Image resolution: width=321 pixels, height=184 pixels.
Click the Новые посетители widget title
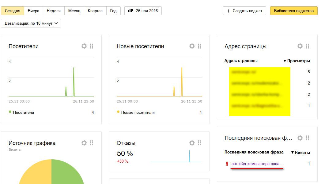(140, 46)
